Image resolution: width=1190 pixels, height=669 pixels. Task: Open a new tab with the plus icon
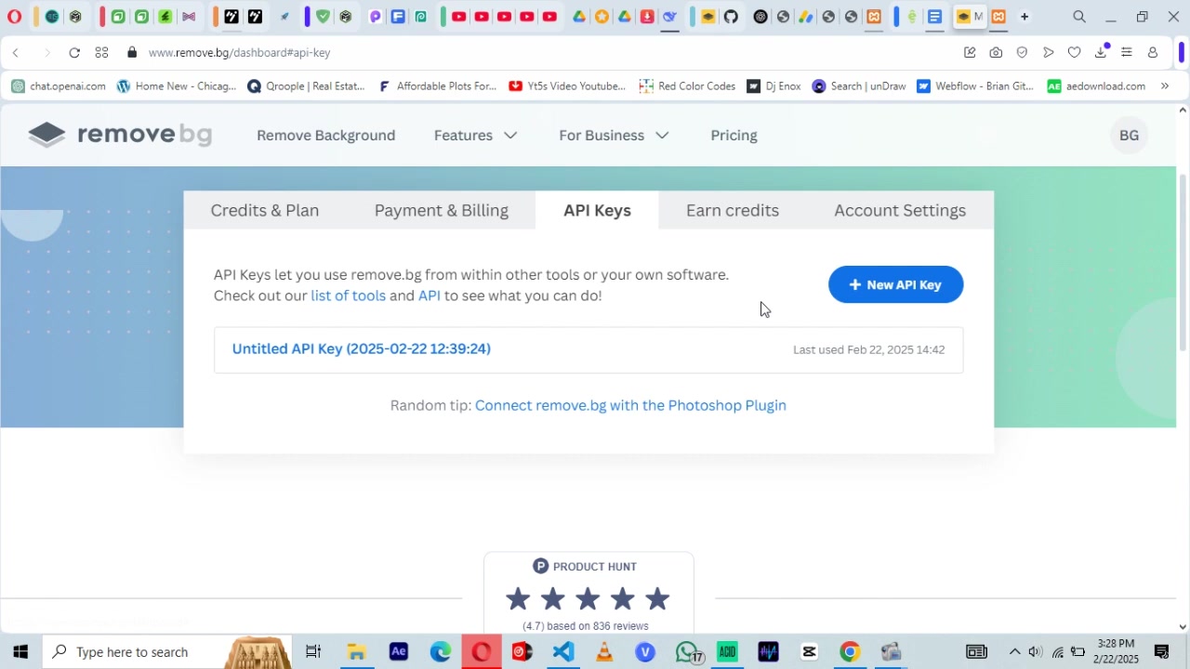tap(1025, 17)
